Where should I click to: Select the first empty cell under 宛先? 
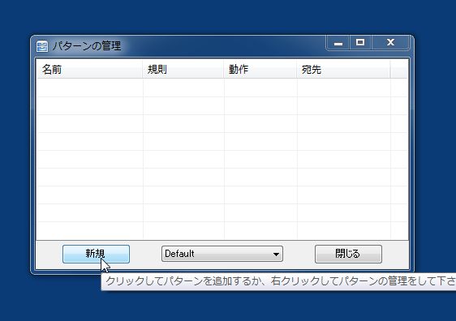click(344, 88)
